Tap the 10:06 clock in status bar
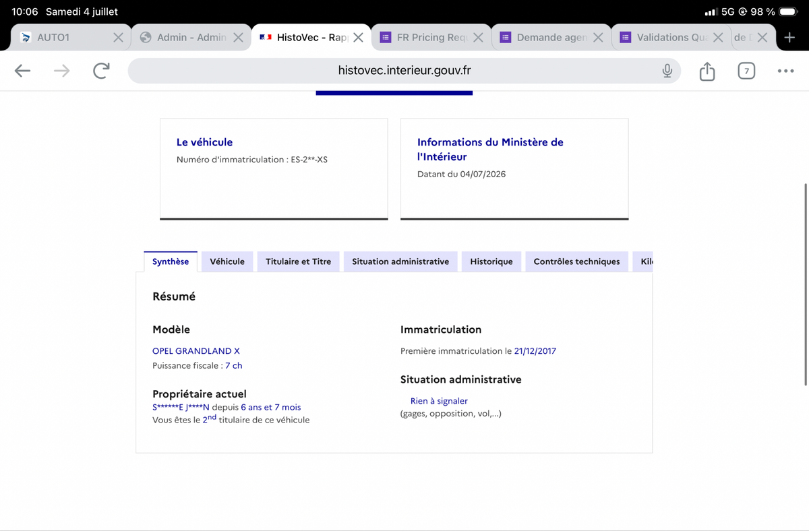Image resolution: width=809 pixels, height=531 pixels. tap(25, 12)
